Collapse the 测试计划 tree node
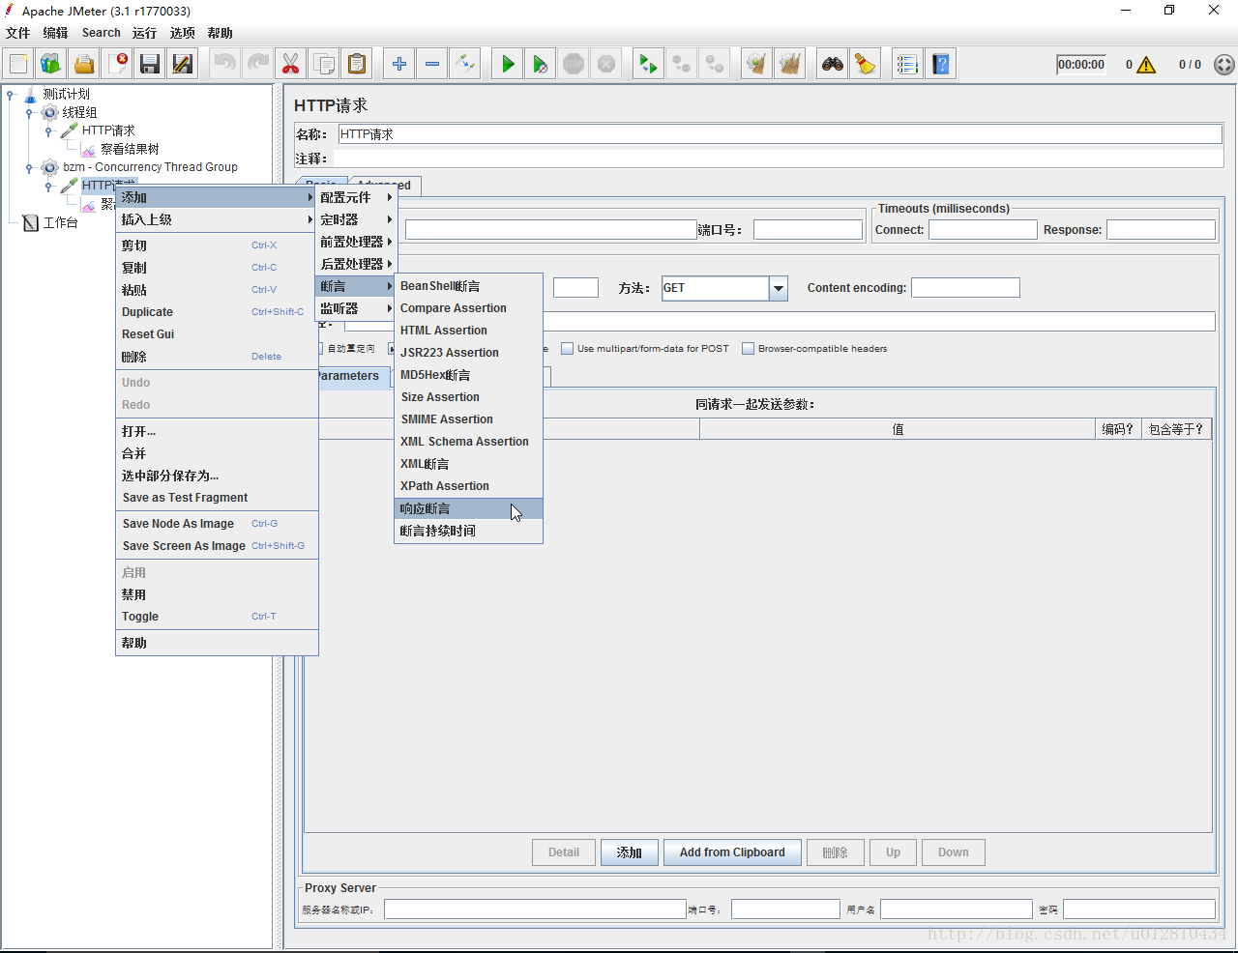 (x=10, y=94)
